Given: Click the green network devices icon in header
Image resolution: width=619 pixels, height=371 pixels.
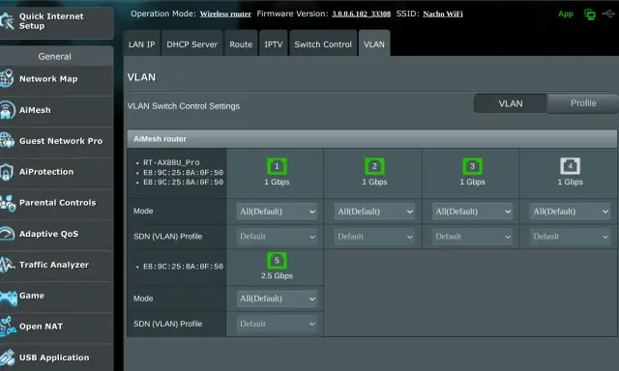Looking at the screenshot, I should (589, 14).
